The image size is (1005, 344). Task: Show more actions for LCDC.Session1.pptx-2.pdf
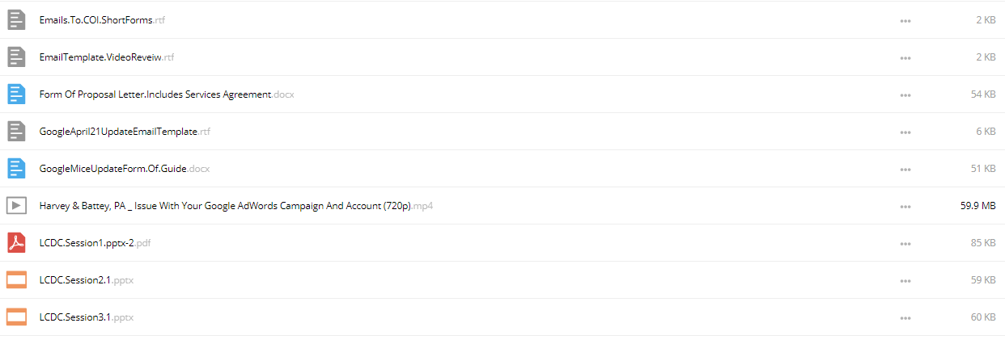pyautogui.click(x=905, y=244)
